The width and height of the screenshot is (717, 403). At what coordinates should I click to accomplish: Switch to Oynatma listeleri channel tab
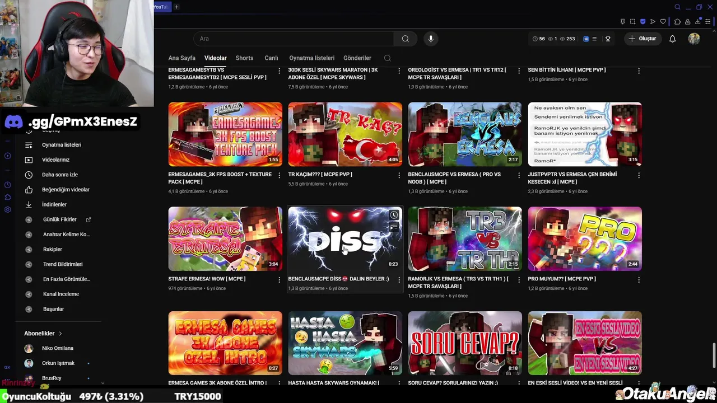pyautogui.click(x=311, y=58)
